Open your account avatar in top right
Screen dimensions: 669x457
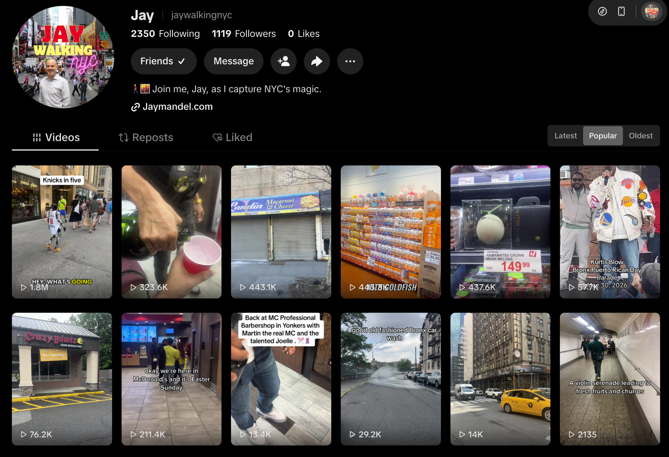[651, 11]
